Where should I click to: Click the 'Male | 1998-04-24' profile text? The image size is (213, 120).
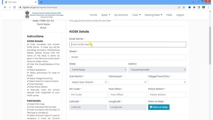pyautogui.click(x=43, y=21)
